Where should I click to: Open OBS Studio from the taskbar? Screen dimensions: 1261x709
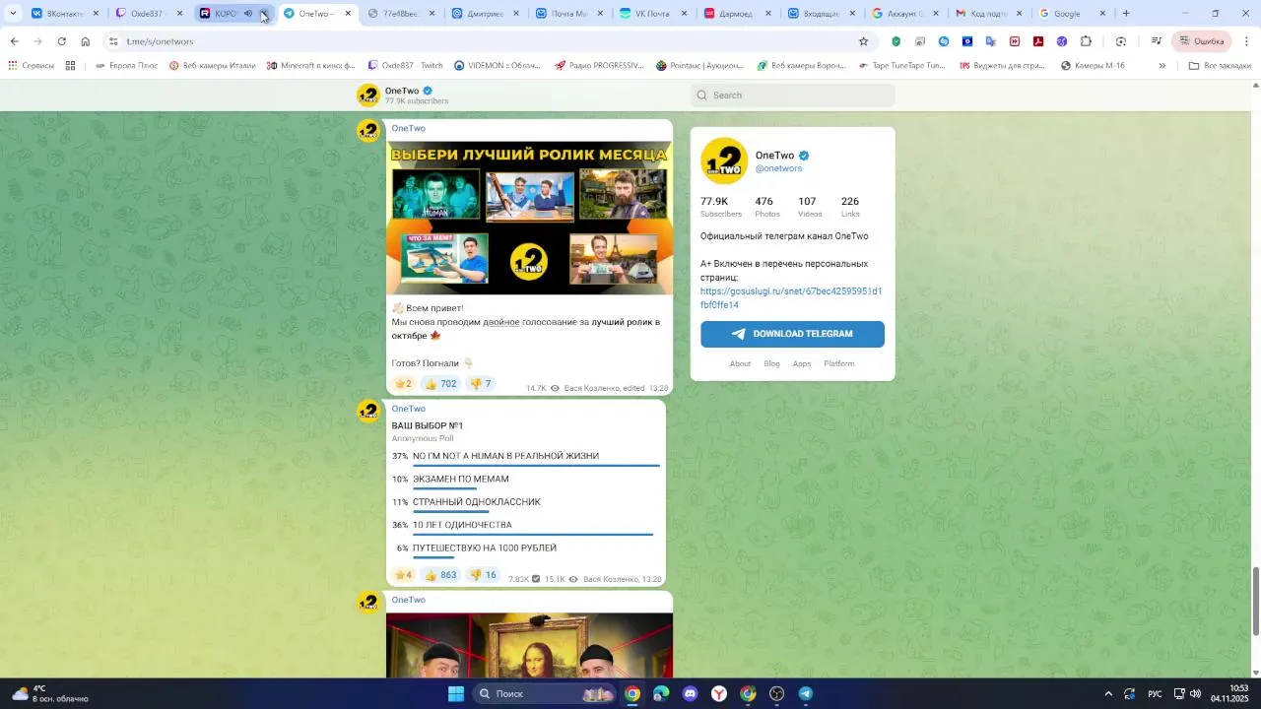(776, 693)
